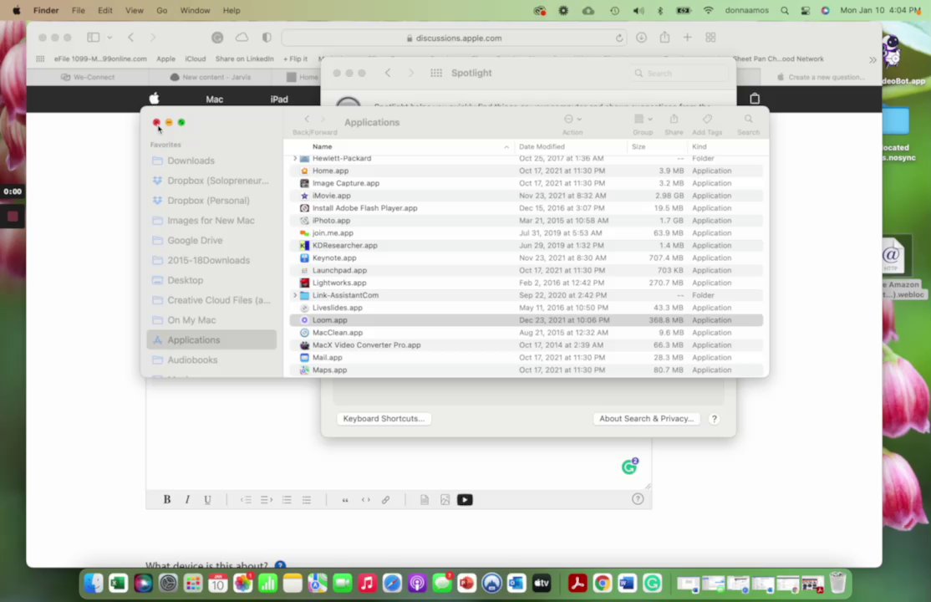Open the Finder menu in menu bar
Viewport: 931px width, 602px height.
[x=46, y=10]
